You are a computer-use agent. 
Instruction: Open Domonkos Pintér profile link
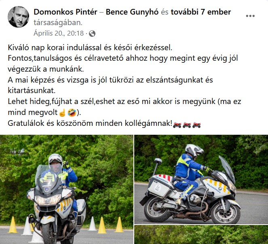point(65,12)
